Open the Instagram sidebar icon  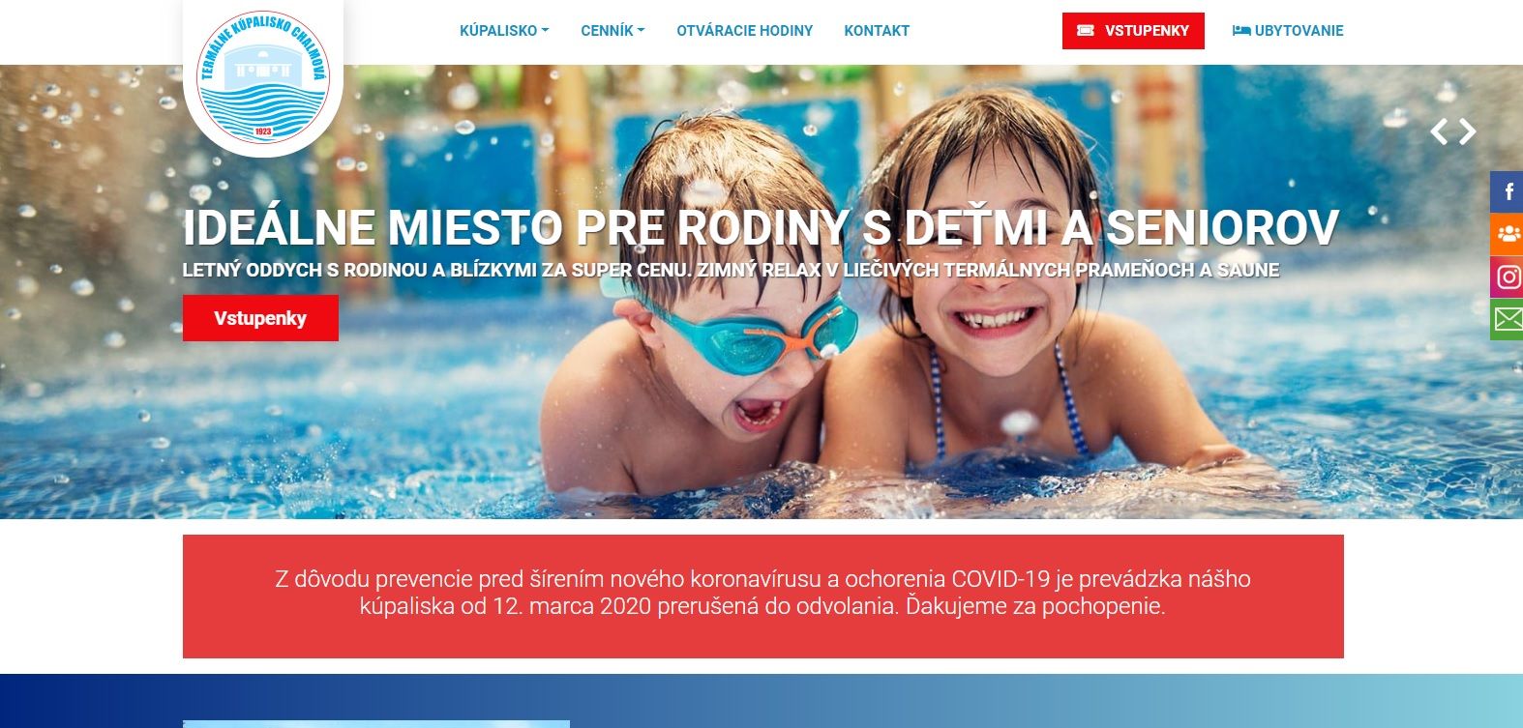click(1507, 277)
